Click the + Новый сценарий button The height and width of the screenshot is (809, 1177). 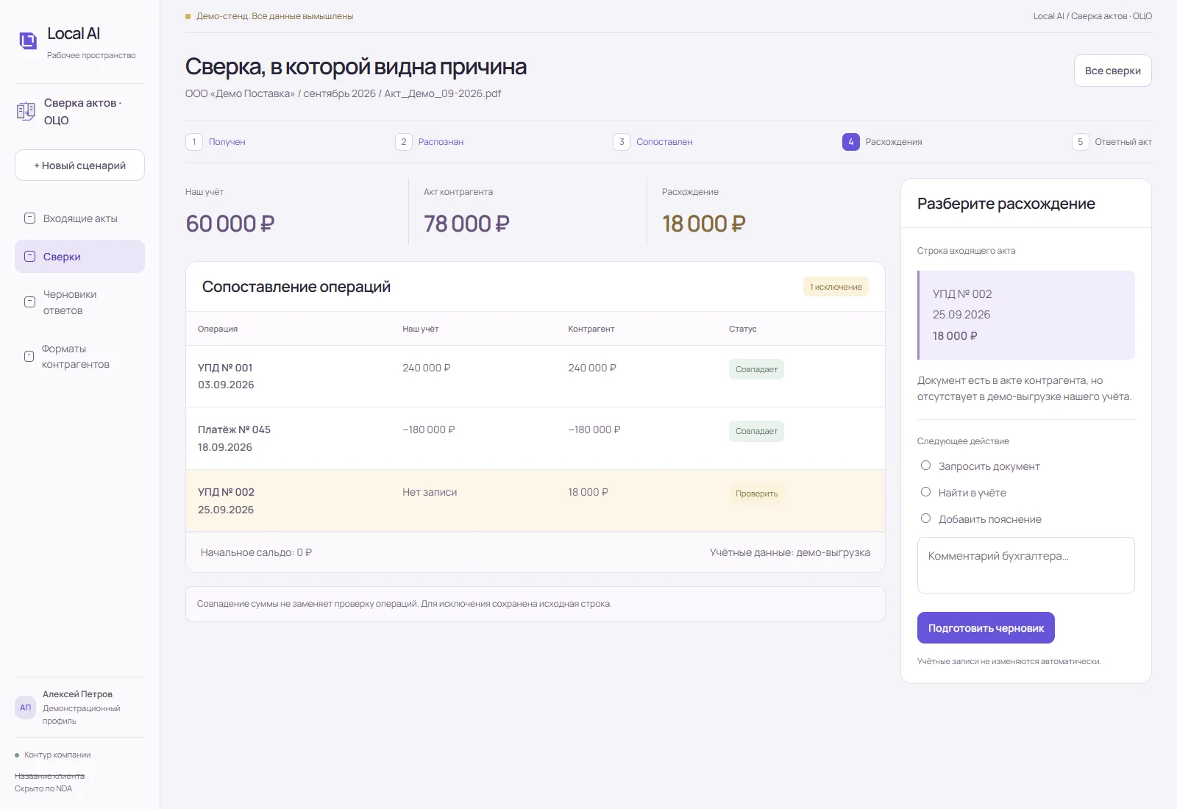(79, 165)
